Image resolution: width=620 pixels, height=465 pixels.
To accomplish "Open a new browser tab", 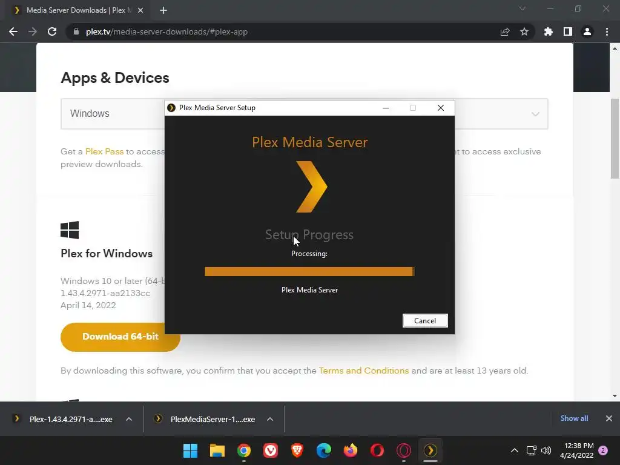I will click(x=163, y=10).
